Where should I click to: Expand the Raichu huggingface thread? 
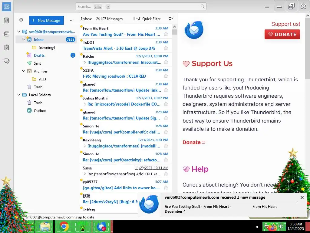pyautogui.click(x=85, y=62)
